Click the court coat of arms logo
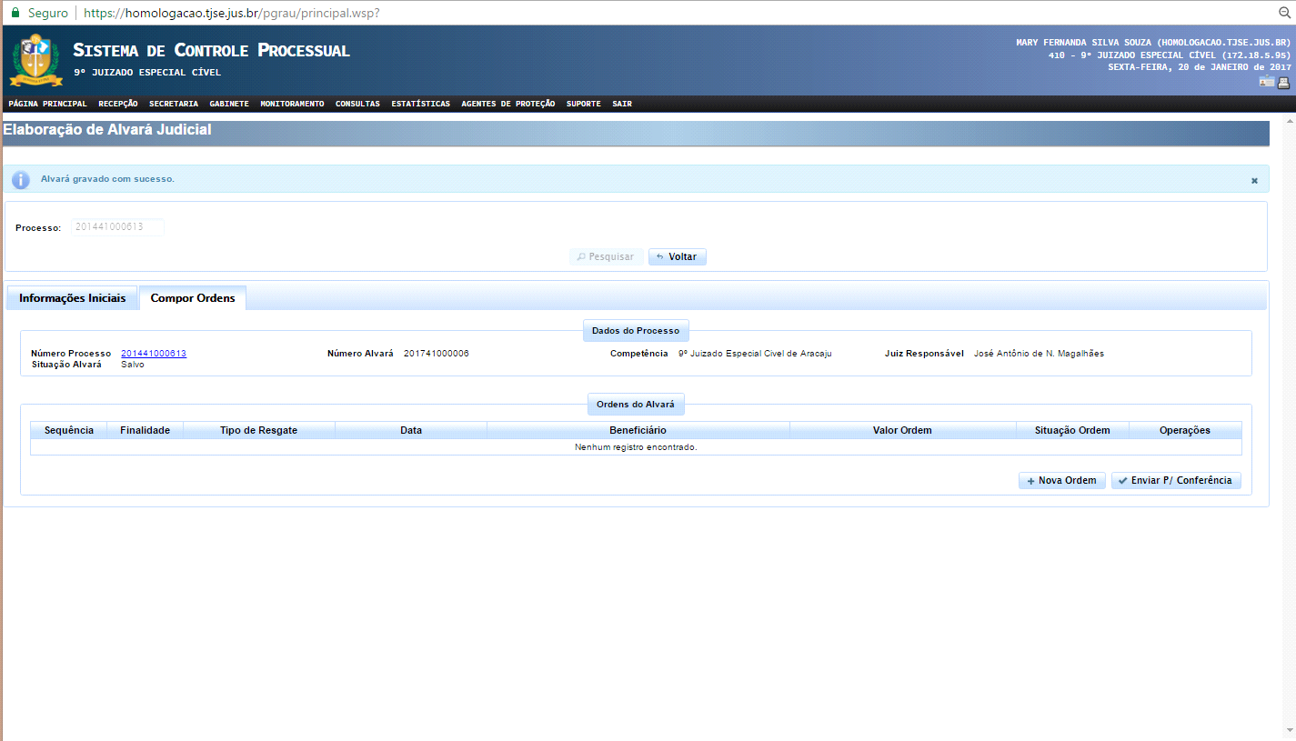 pyautogui.click(x=35, y=60)
